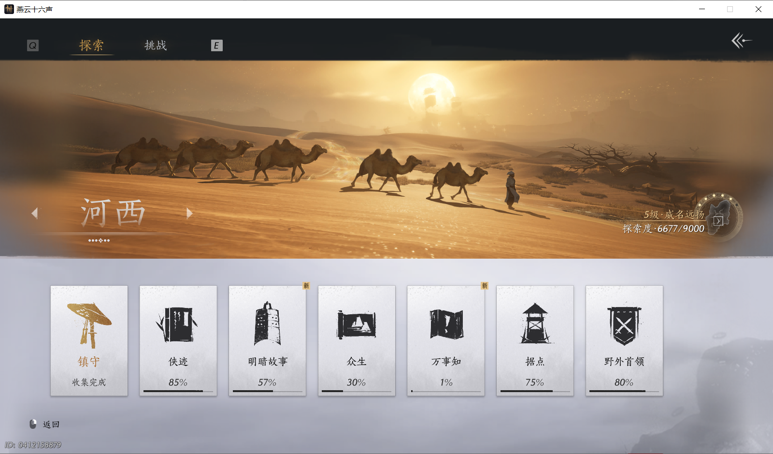Advance to the next region with right arrow
This screenshot has width=773, height=454.
pyautogui.click(x=189, y=213)
